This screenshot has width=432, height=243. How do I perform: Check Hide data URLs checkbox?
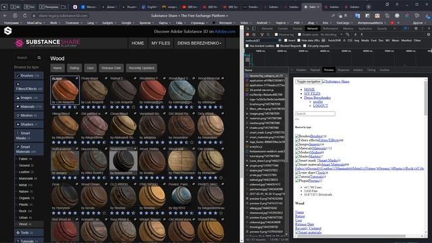point(298,40)
